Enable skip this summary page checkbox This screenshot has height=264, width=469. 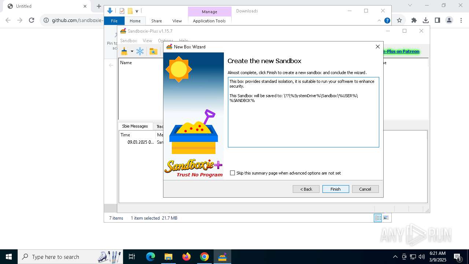[x=232, y=173]
